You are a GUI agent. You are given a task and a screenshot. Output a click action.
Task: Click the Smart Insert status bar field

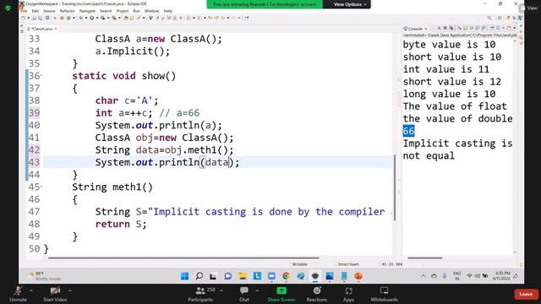pos(348,264)
